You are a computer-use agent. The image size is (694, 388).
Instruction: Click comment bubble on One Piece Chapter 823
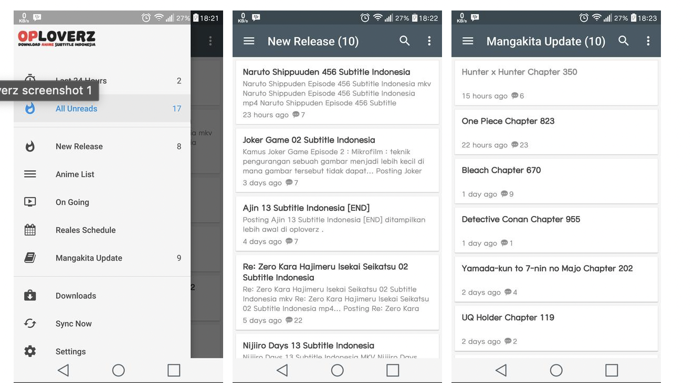tap(515, 145)
